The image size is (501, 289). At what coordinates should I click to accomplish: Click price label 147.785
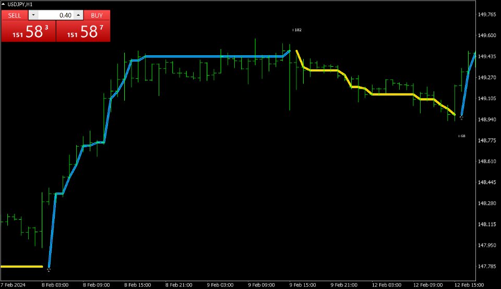pos(487,267)
